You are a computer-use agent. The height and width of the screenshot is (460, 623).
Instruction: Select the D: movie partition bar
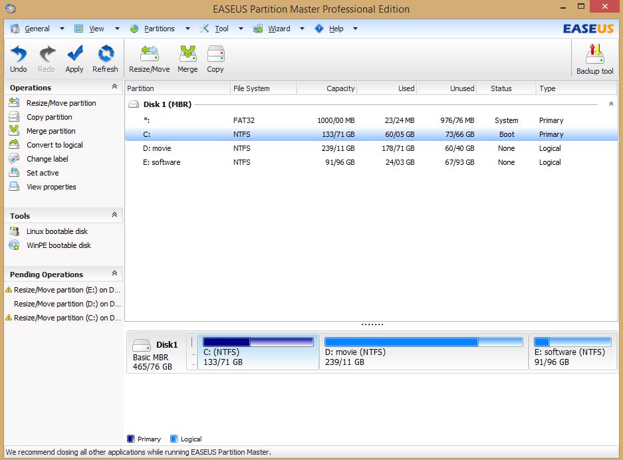(x=424, y=352)
